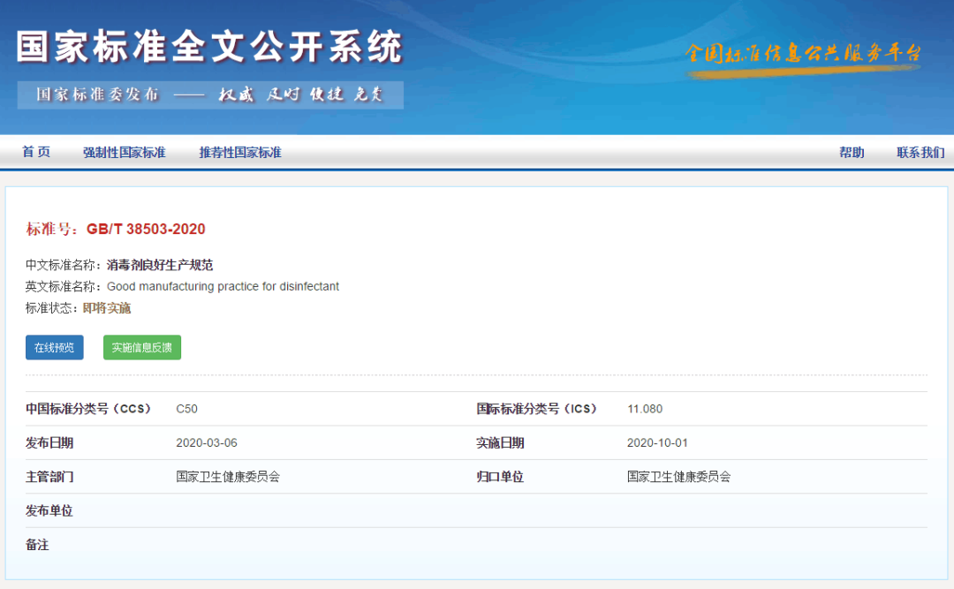Viewport: 954px width, 589px height.
Task: Click the ICS value 11.080
Action: (645, 409)
